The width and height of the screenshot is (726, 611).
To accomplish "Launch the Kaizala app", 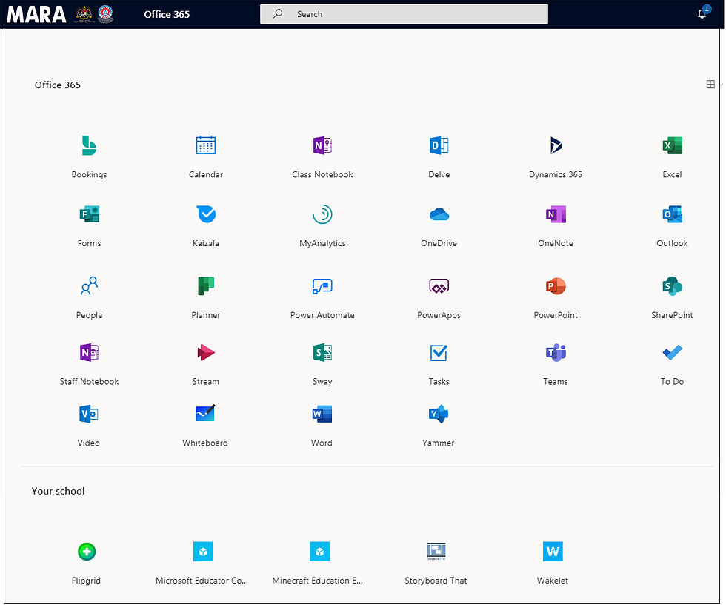I will coord(206,225).
